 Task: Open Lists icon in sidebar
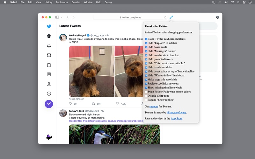point(49,74)
